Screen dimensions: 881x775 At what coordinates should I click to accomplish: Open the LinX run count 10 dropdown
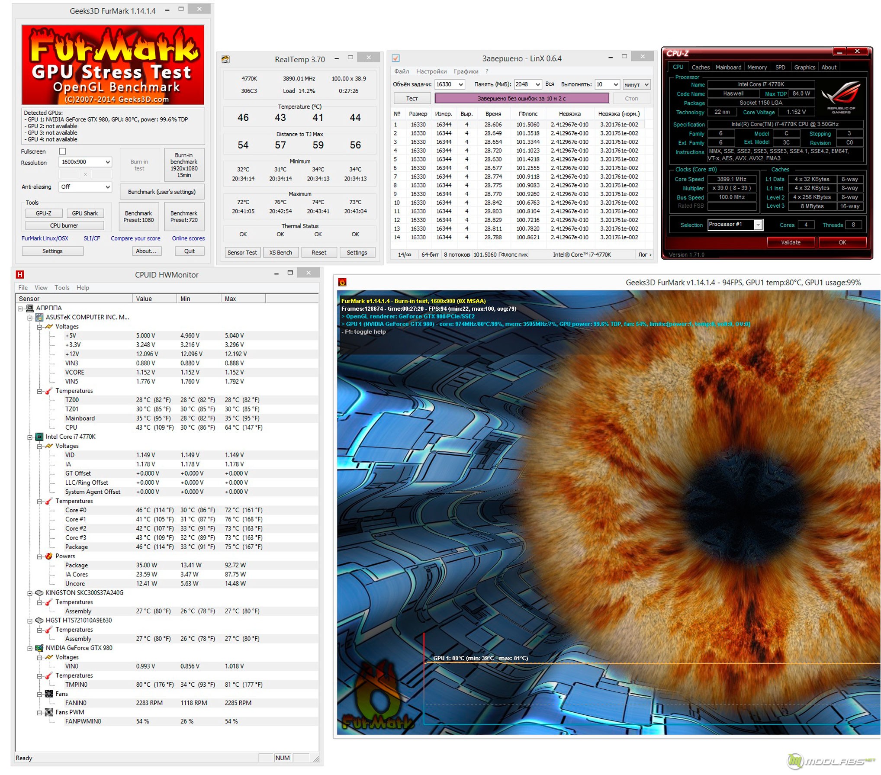coord(607,84)
